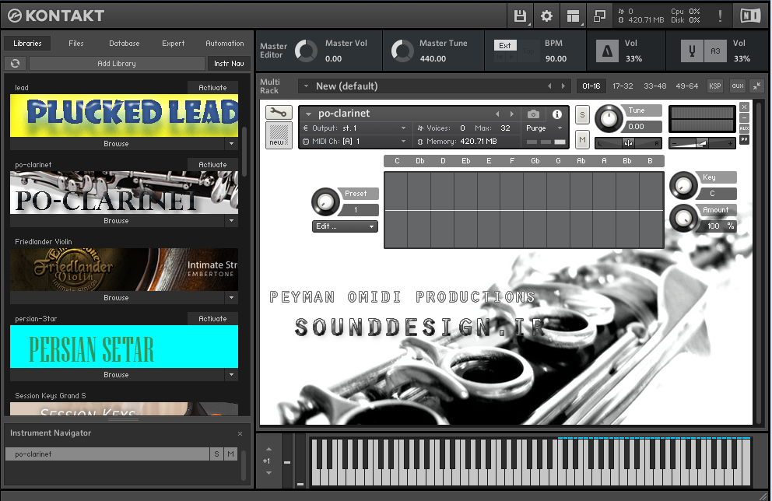Shift keyboard octave up arrow

tap(268, 449)
